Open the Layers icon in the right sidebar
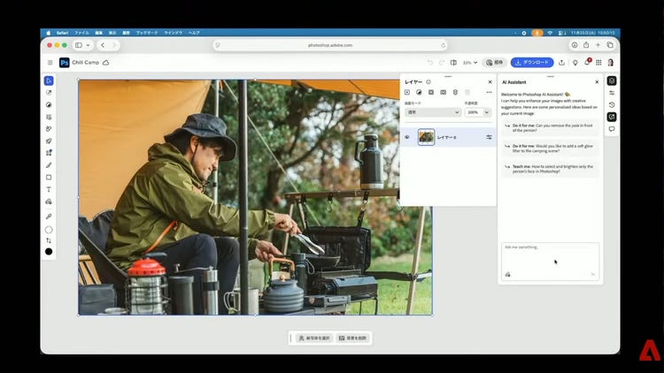Screen dimensions: 664x373 tap(612, 80)
